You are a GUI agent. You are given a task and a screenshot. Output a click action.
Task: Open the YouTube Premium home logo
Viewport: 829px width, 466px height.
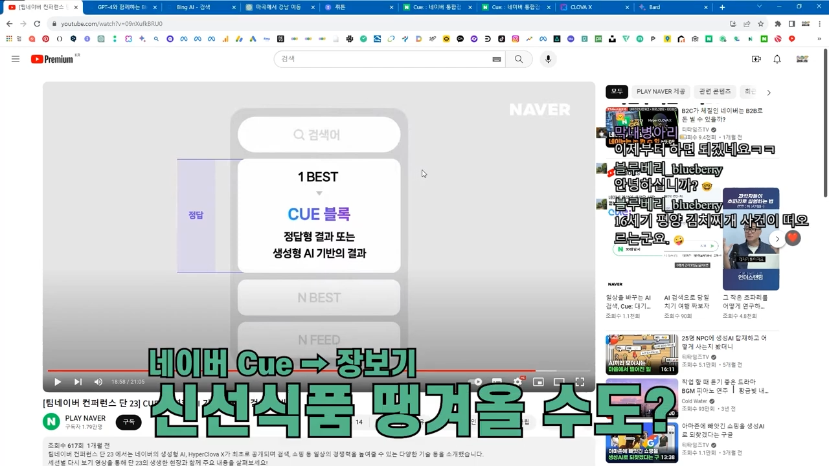(52, 59)
